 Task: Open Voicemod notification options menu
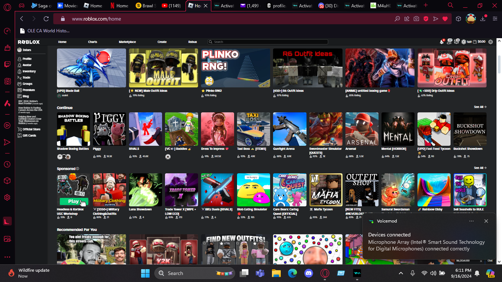click(471, 221)
